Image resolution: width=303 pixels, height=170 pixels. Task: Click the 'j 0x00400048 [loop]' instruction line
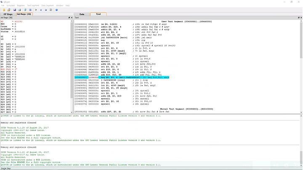(x=113, y=80)
